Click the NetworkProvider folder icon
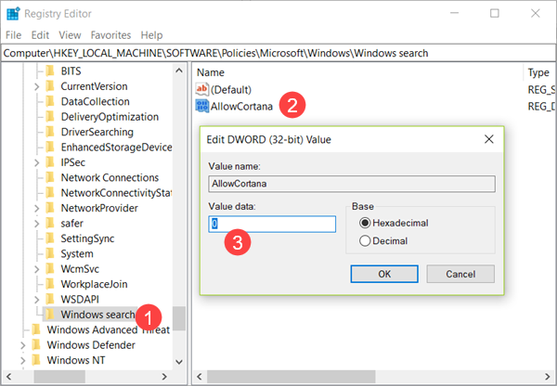 50,208
